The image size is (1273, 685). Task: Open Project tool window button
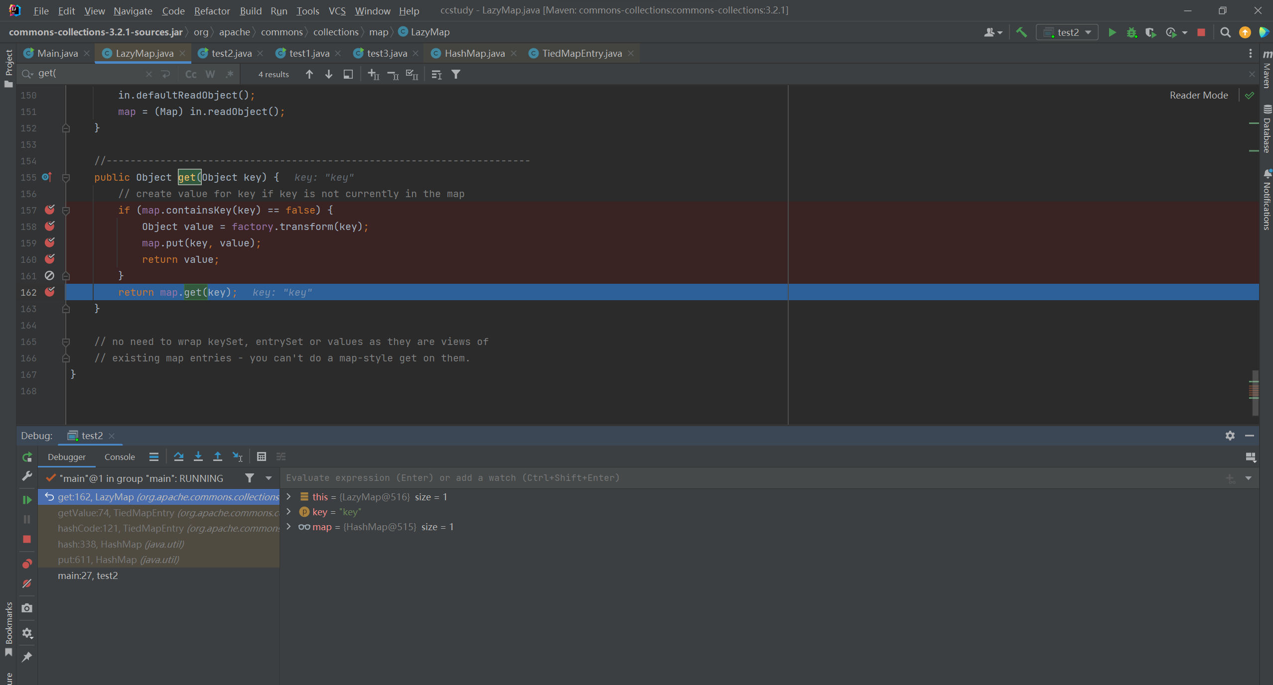pos(8,68)
